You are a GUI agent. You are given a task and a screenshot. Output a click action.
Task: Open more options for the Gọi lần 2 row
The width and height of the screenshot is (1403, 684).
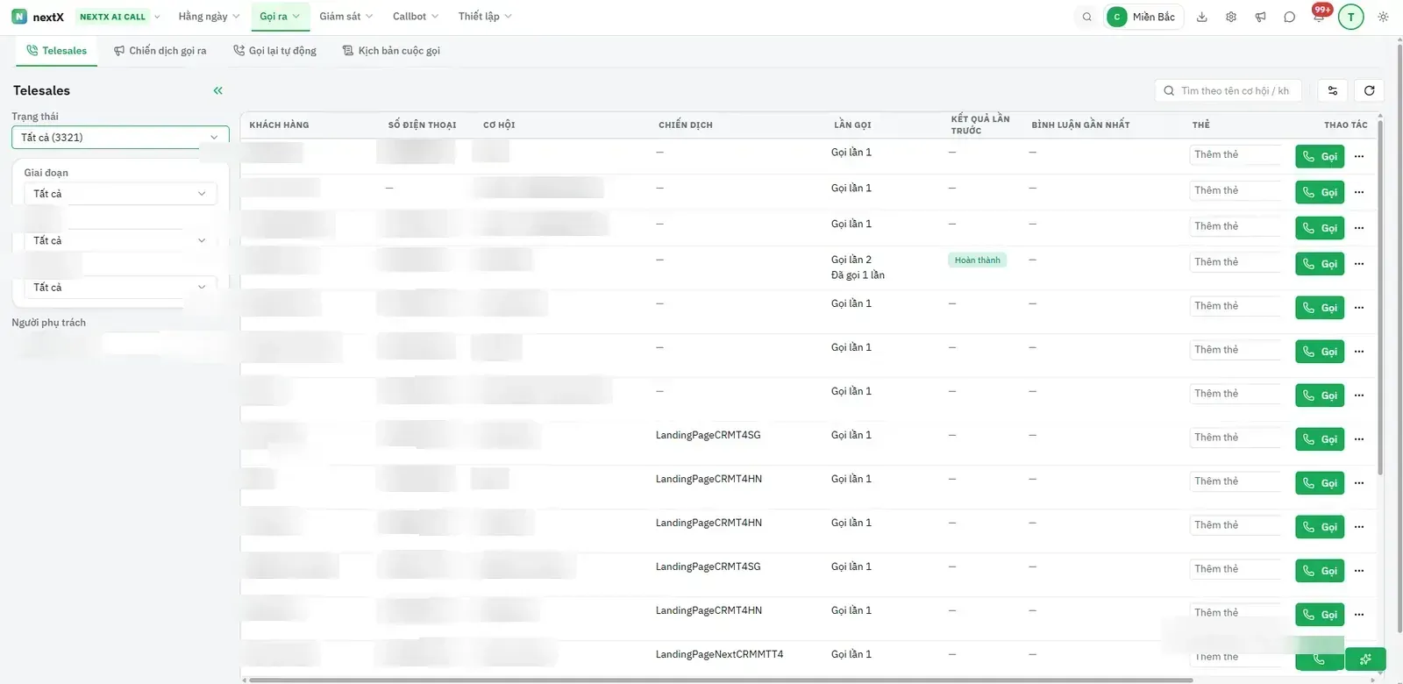1359,264
